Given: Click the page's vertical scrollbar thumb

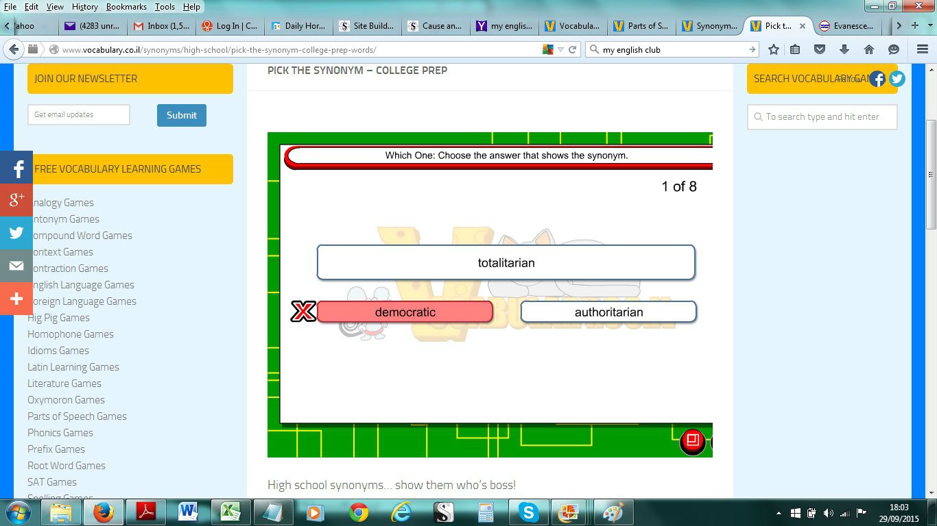Looking at the screenshot, I should (931, 175).
